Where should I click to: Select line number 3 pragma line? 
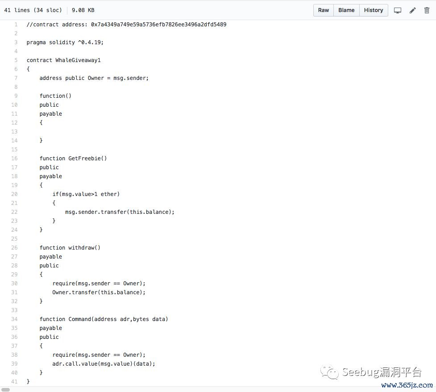tap(16, 42)
